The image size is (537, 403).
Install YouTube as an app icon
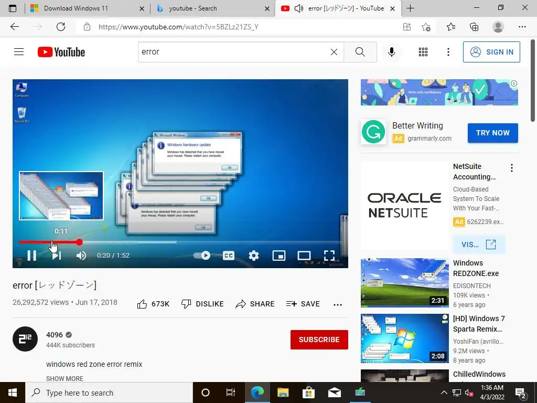(x=407, y=27)
